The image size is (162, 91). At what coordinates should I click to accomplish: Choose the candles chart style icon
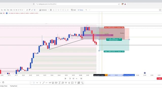pos(30,10)
